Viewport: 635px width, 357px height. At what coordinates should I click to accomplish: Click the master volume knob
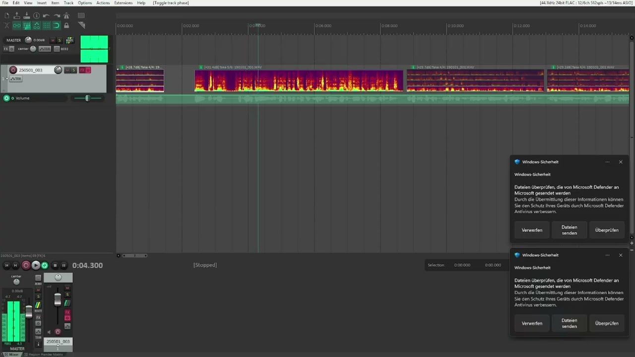[28, 40]
